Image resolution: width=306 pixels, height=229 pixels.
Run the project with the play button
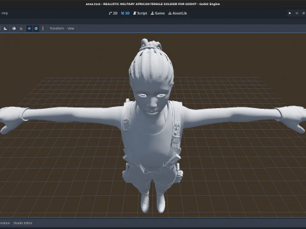[289, 13]
